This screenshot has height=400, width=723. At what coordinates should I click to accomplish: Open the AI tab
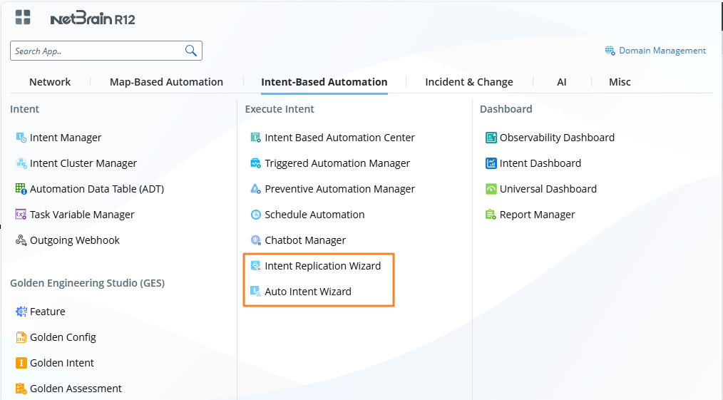tap(561, 82)
